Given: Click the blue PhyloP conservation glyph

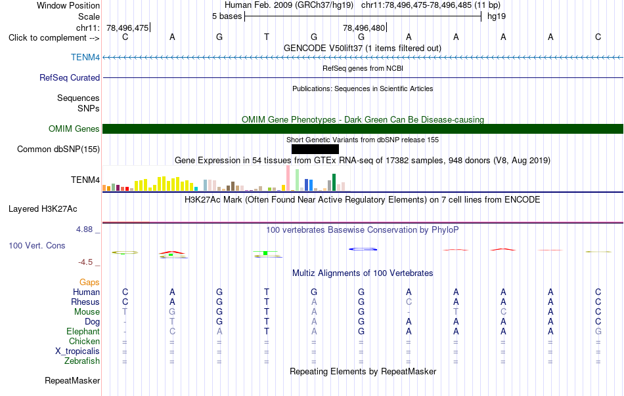Looking at the screenshot, I should 363,249.
